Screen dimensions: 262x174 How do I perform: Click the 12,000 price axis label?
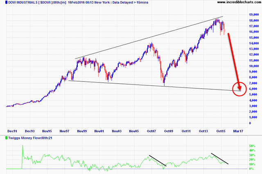[x=254, y=54]
